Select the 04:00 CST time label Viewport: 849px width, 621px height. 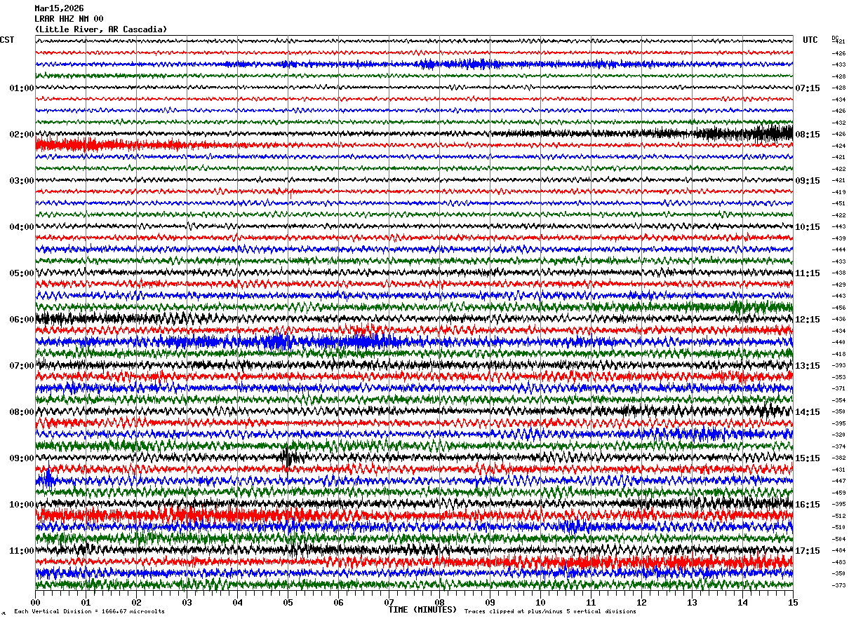coord(21,227)
